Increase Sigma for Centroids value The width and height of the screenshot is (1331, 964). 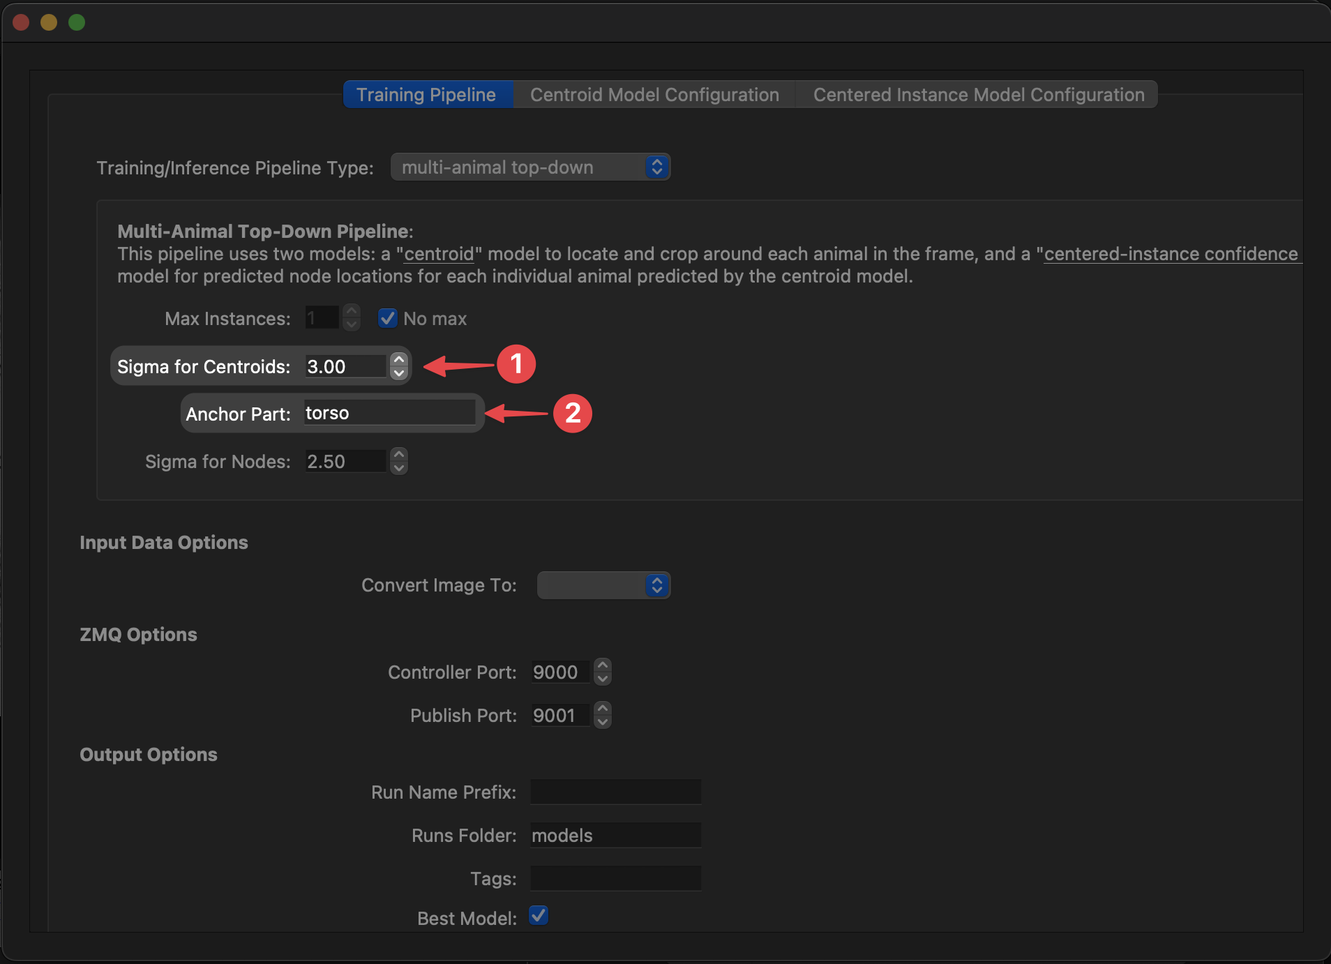(x=398, y=360)
